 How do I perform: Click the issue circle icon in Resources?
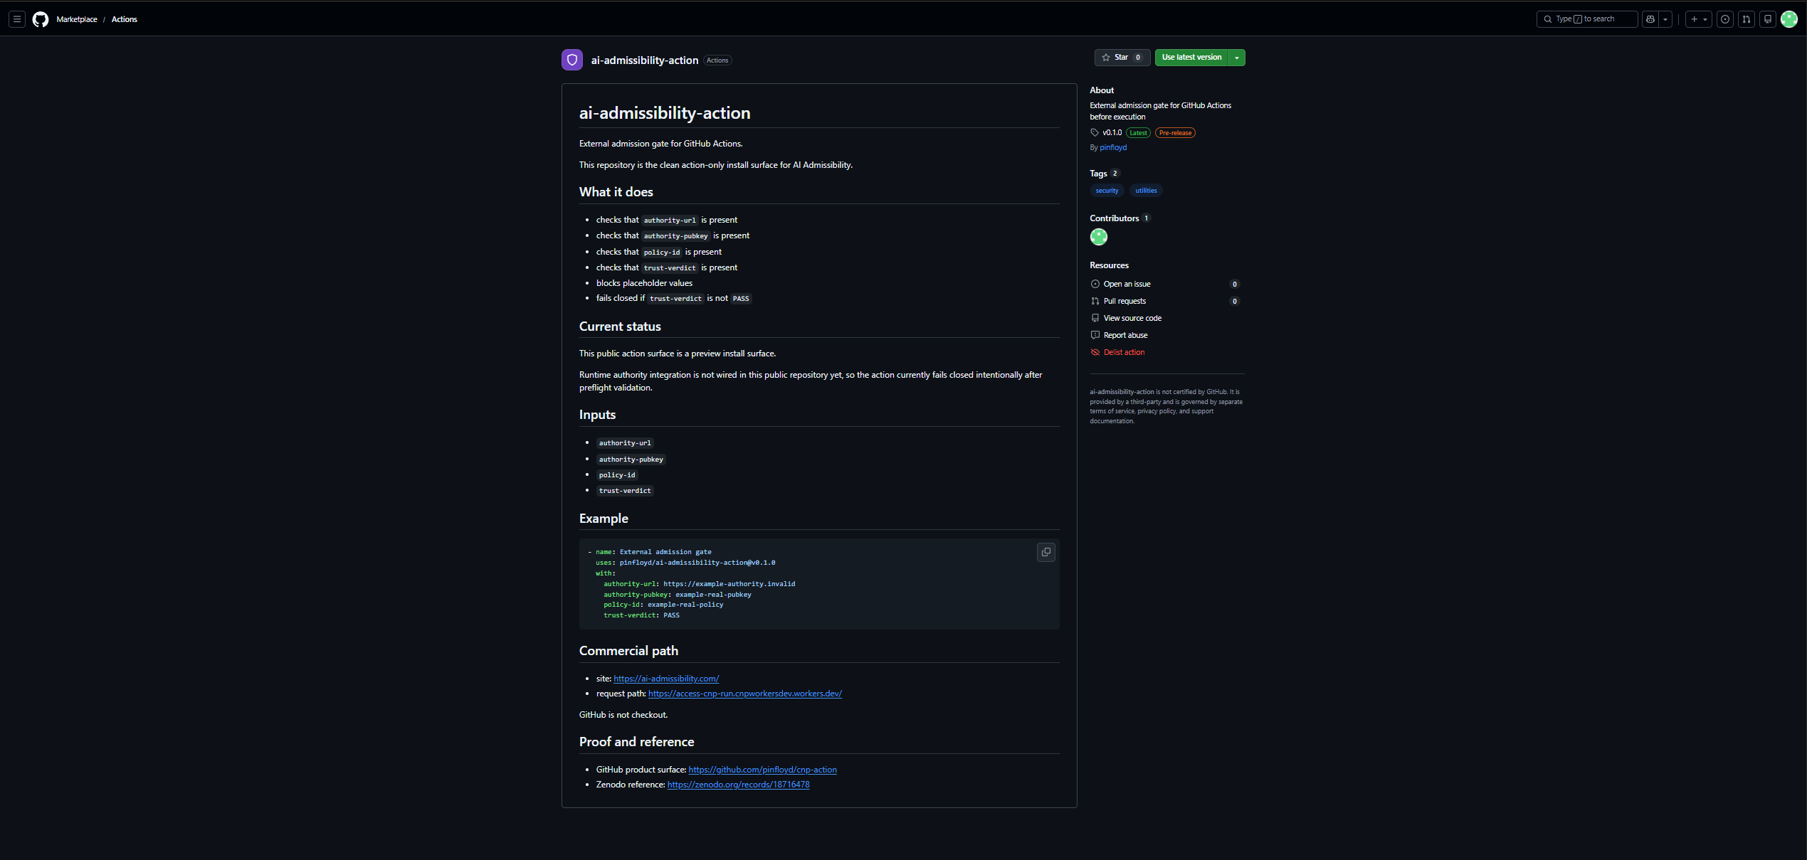pos(1095,284)
